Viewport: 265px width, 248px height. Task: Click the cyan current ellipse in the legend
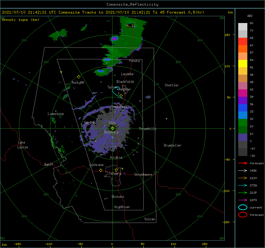(x=243, y=207)
